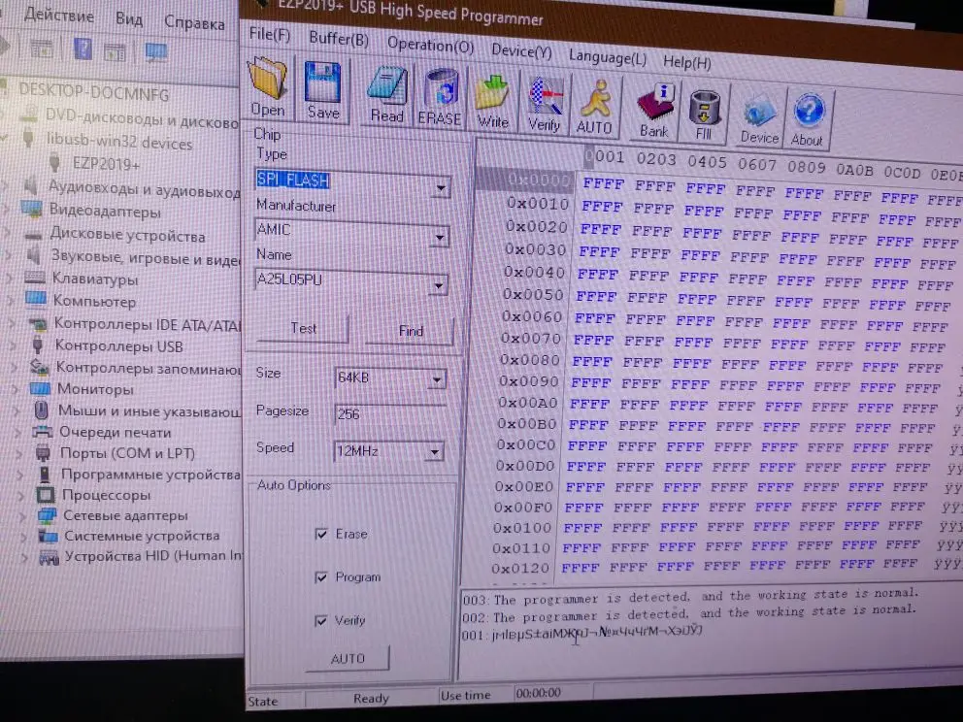Click the Порты (COM и LPT) icon
This screenshot has height=722, width=963.
(43, 453)
